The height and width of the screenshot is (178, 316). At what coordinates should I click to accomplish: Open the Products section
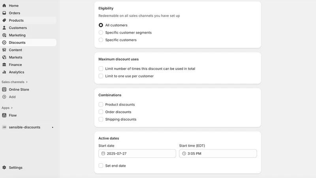pyautogui.click(x=28, y=21)
